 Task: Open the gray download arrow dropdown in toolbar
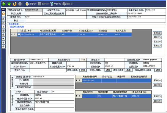point(21,4)
